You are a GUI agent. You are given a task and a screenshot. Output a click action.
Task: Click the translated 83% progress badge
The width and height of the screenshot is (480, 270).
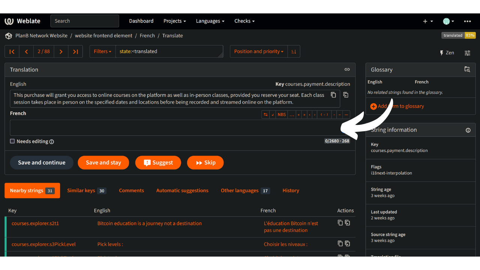pyautogui.click(x=458, y=35)
